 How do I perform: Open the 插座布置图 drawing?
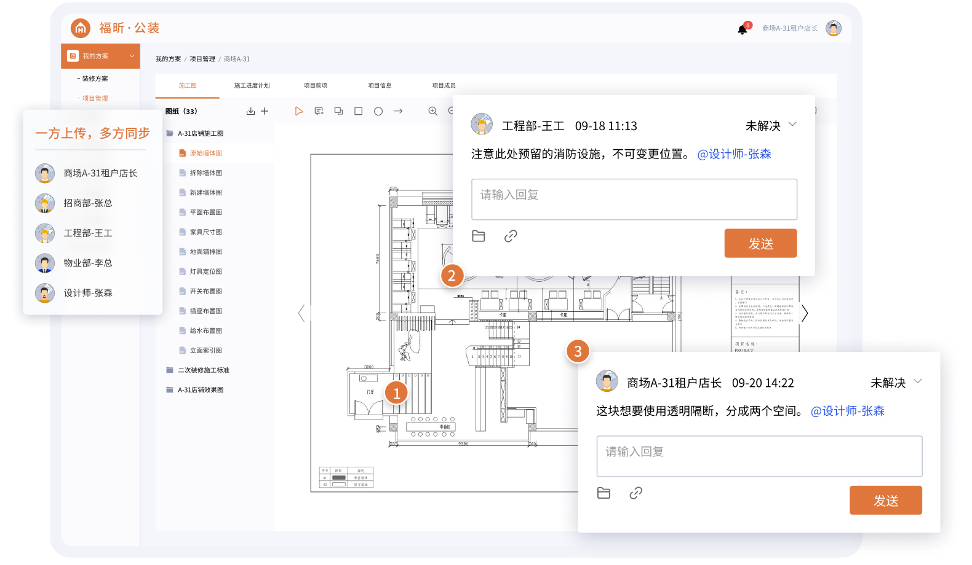(206, 311)
